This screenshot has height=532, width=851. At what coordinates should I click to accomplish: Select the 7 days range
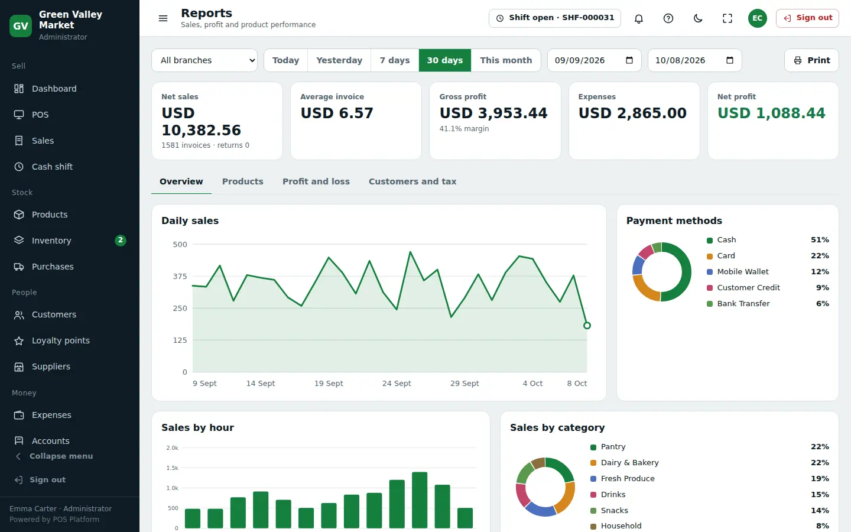[x=395, y=60]
